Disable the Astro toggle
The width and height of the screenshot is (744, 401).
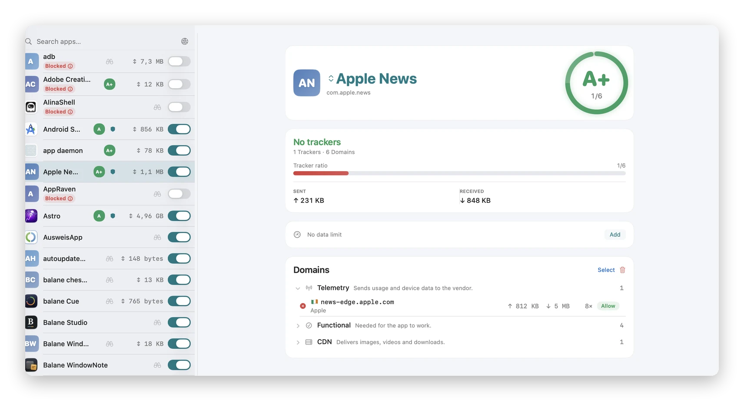(x=179, y=216)
